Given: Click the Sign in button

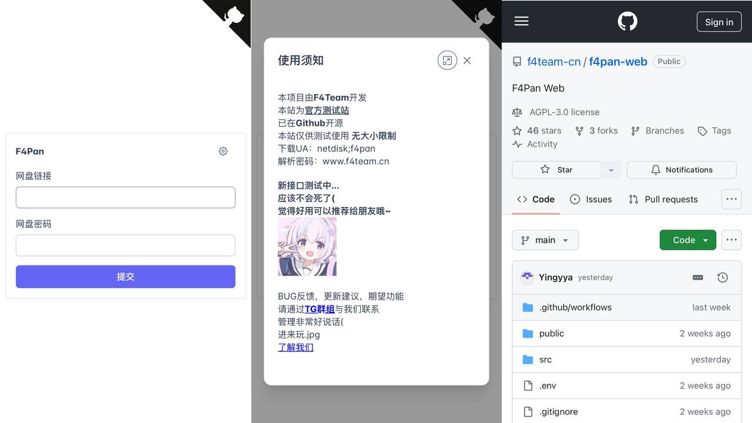Looking at the screenshot, I should (x=719, y=22).
